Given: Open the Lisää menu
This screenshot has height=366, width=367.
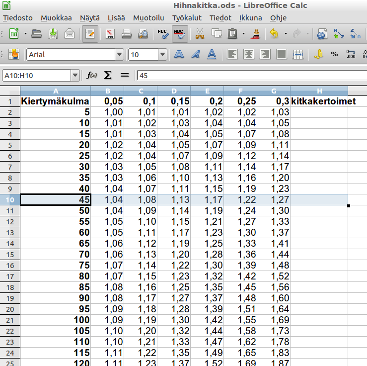Looking at the screenshot, I should [x=116, y=18].
